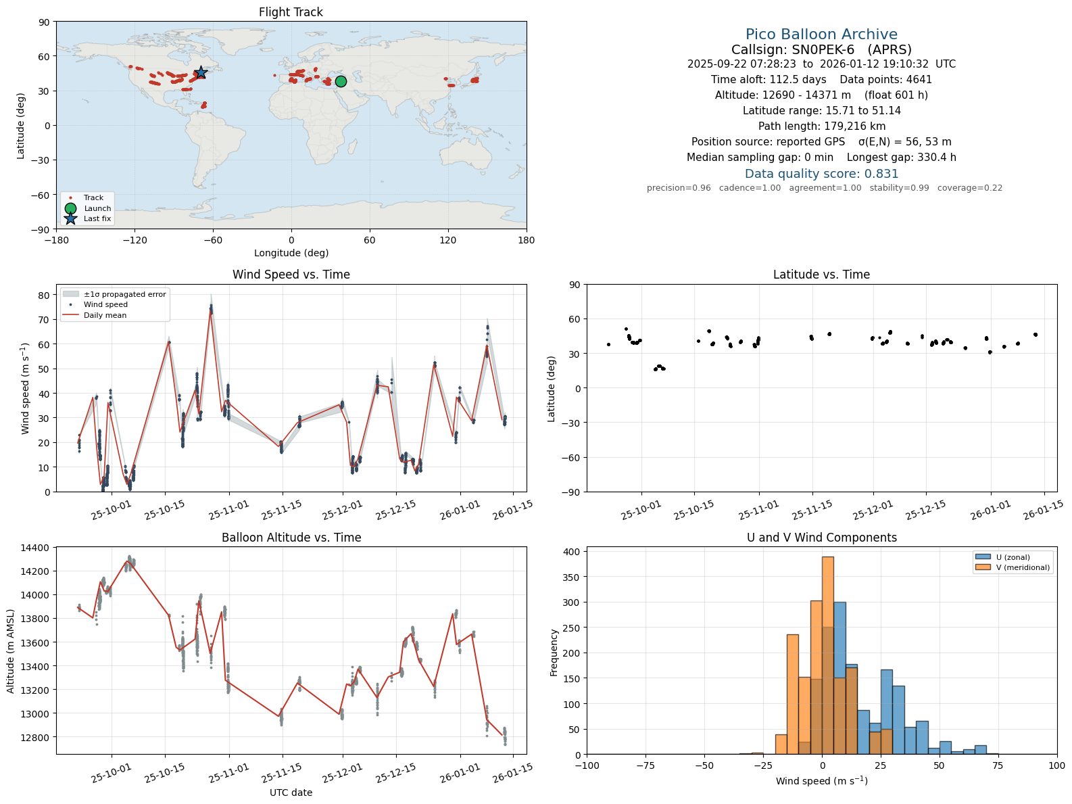
Task: Click the 'UTC date' axis label
Action: click(291, 793)
